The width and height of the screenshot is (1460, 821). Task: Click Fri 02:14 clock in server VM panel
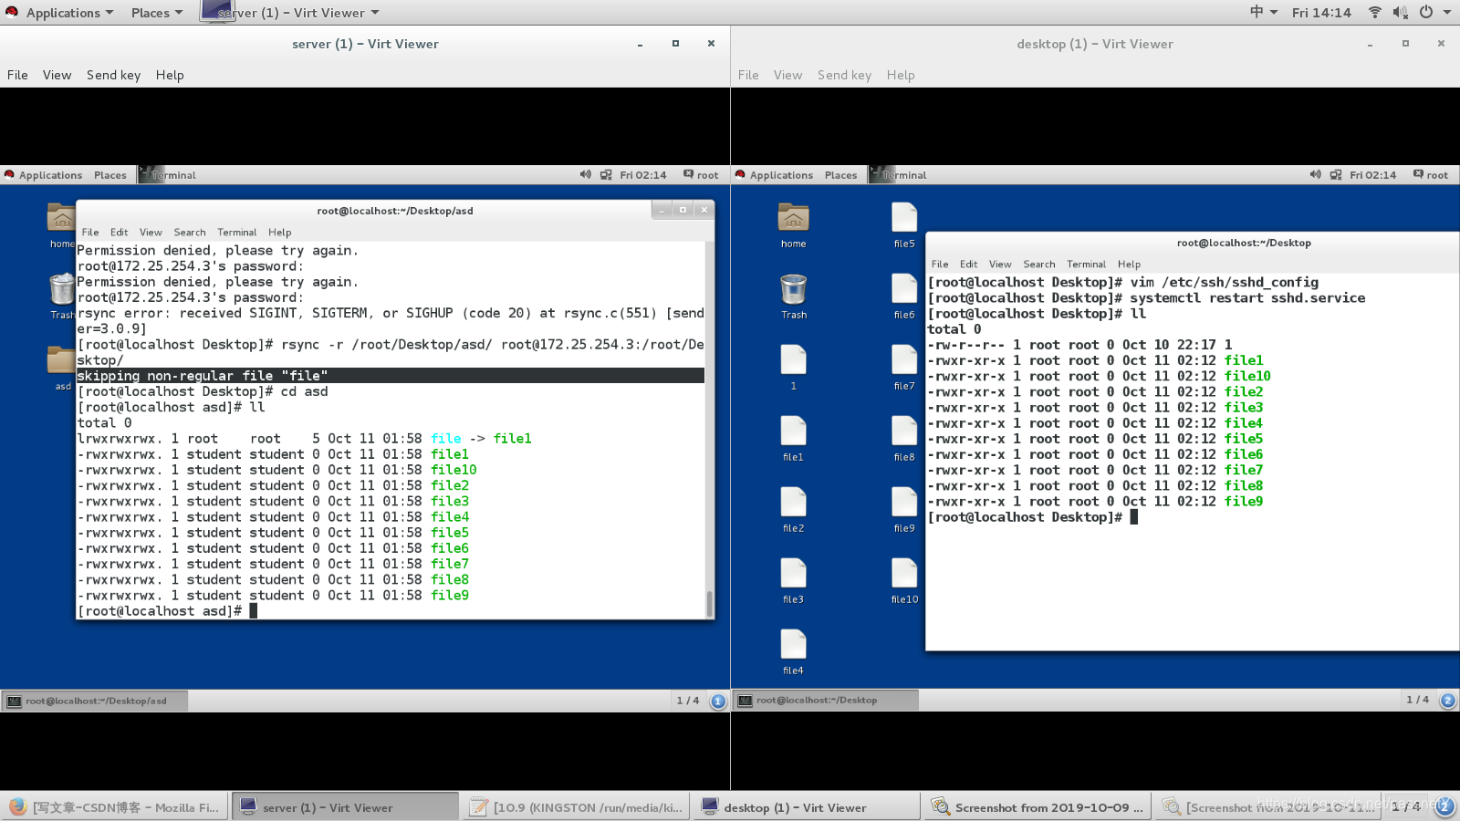[x=643, y=175]
